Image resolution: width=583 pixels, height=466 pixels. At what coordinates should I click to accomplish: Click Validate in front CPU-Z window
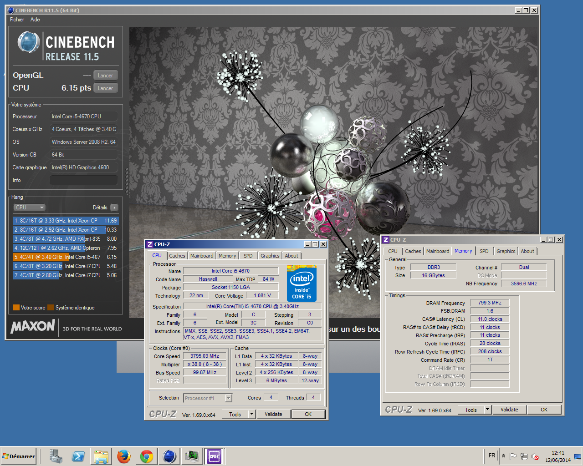coord(273,414)
